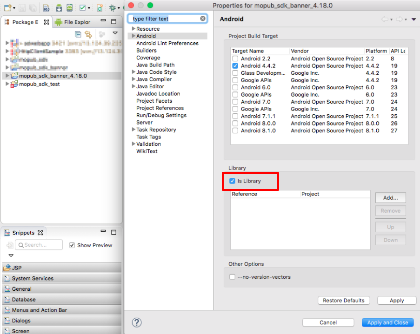
Task: Collapse all in Package Explorer
Action: (x=78, y=34)
